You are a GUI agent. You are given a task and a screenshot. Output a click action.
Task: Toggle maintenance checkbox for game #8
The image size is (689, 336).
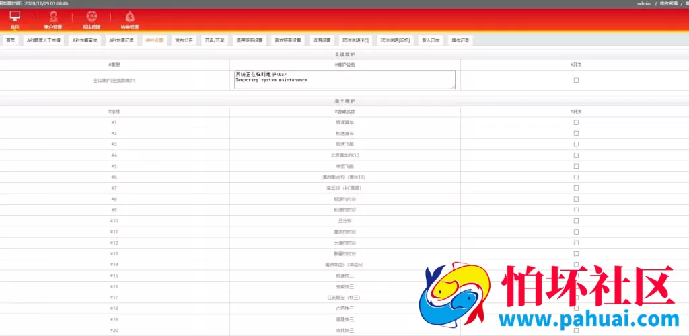pyautogui.click(x=576, y=199)
